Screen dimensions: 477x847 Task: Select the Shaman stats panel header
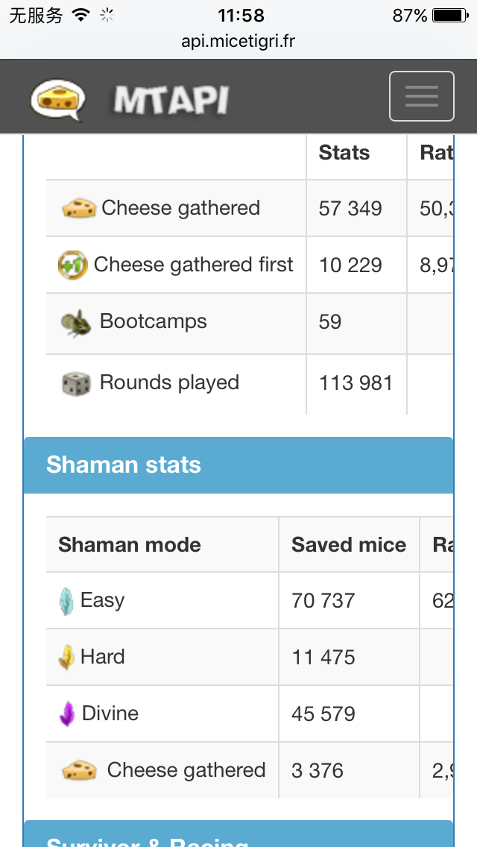[x=238, y=465]
